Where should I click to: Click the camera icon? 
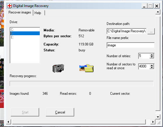58,68
